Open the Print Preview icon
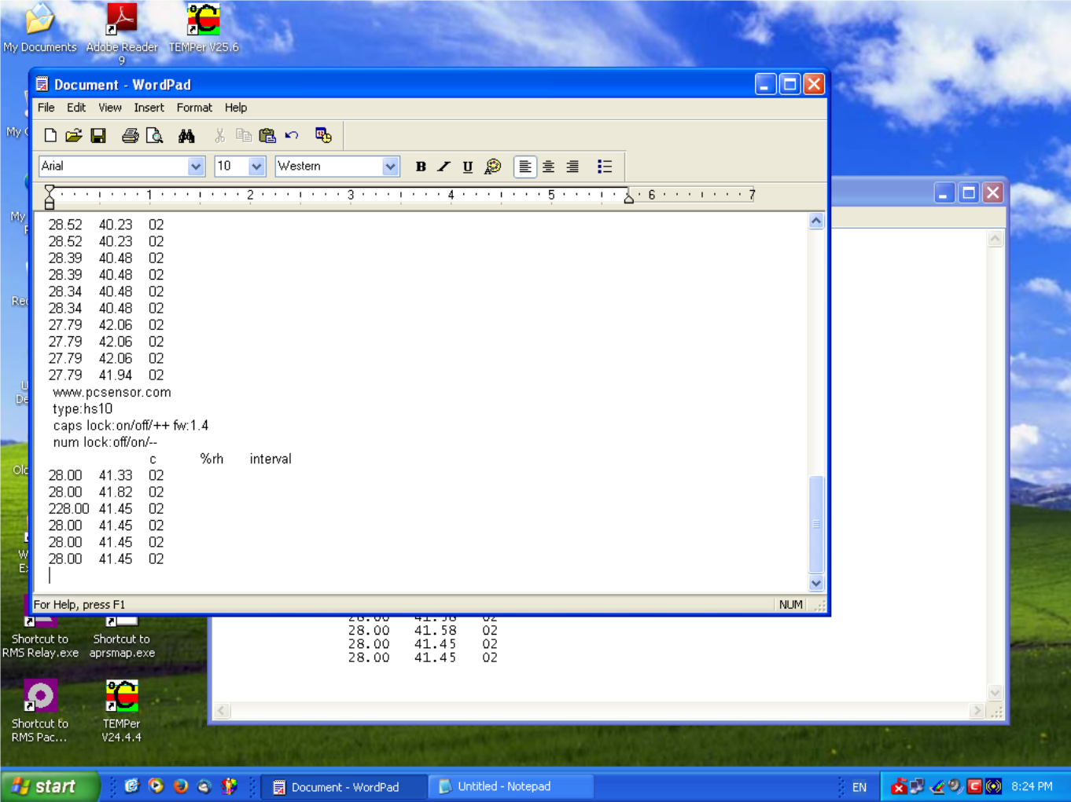Viewport: 1071px width, 802px height. (155, 135)
